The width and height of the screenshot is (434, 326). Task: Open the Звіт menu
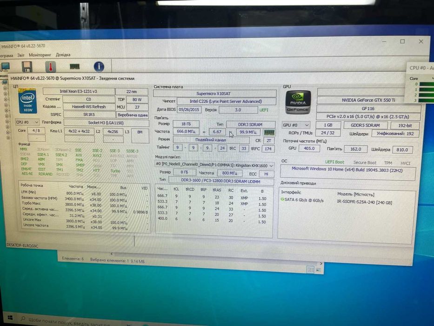(x=21, y=55)
